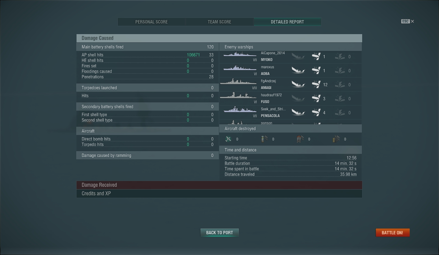
Task: Click the Floodings caused label
Action: [97, 71]
